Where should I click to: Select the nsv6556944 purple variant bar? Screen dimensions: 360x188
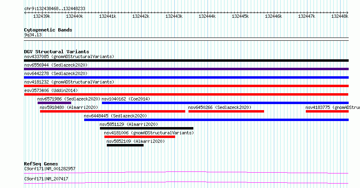(186, 69)
